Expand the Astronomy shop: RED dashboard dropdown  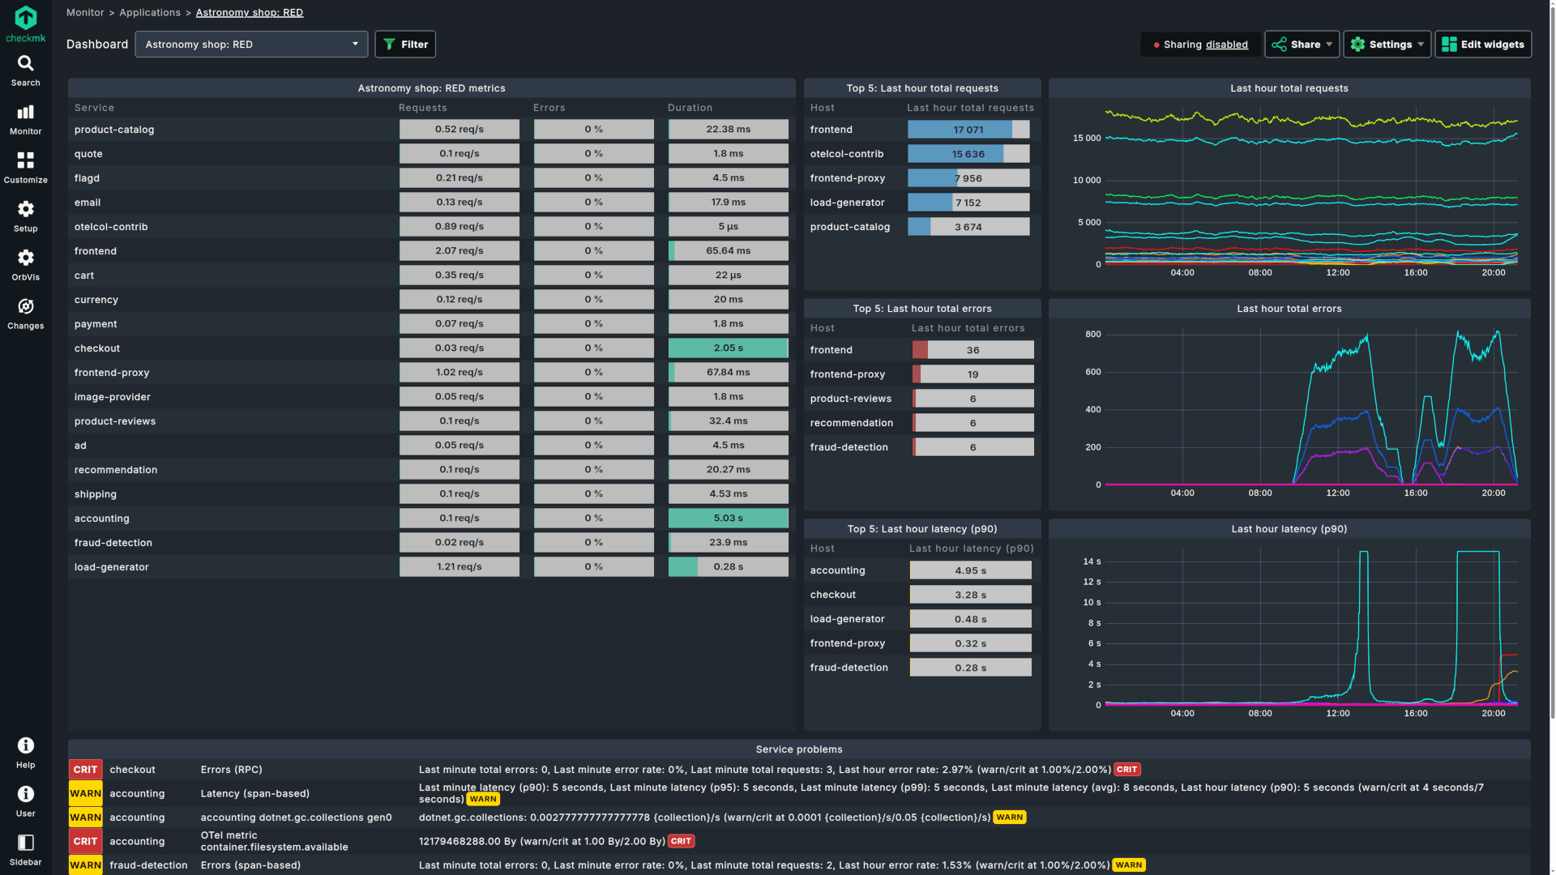tap(251, 45)
